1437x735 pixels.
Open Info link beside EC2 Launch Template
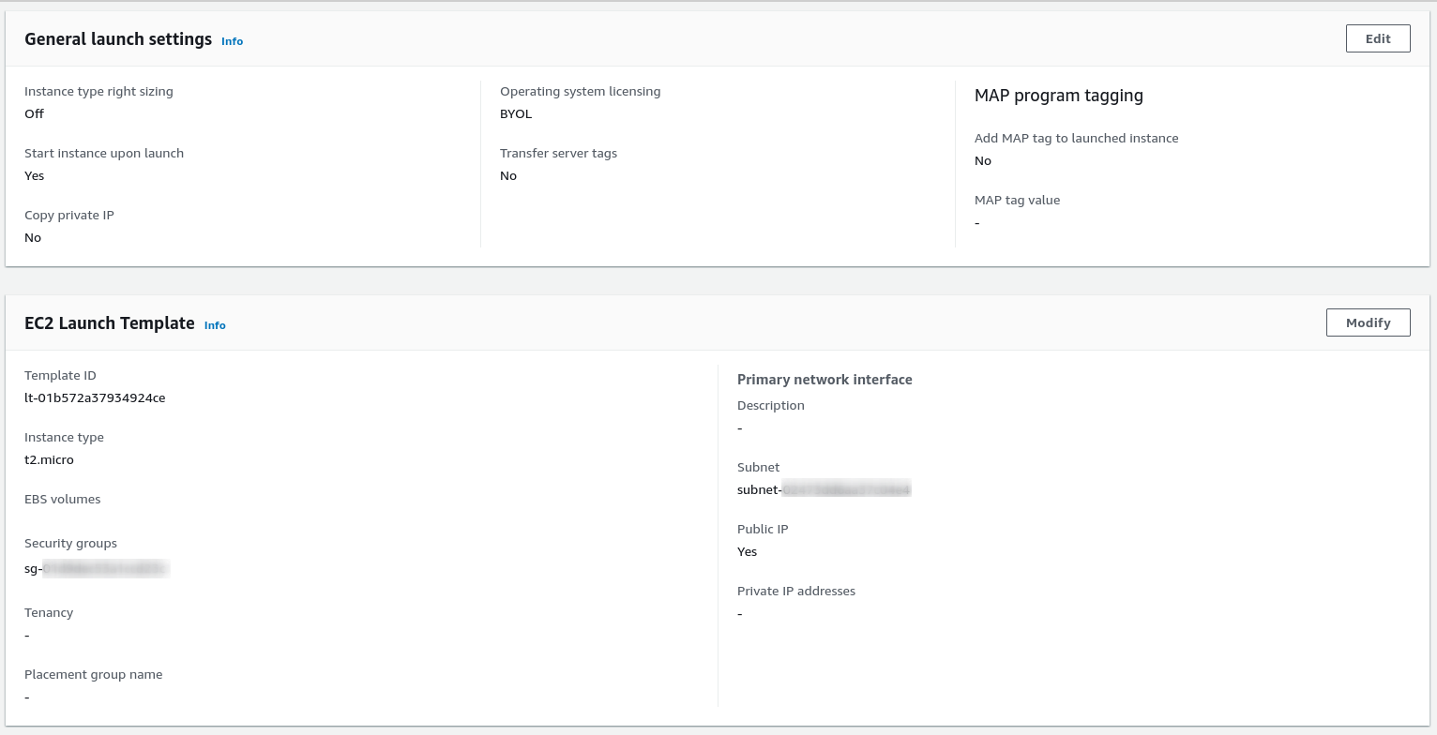[215, 325]
